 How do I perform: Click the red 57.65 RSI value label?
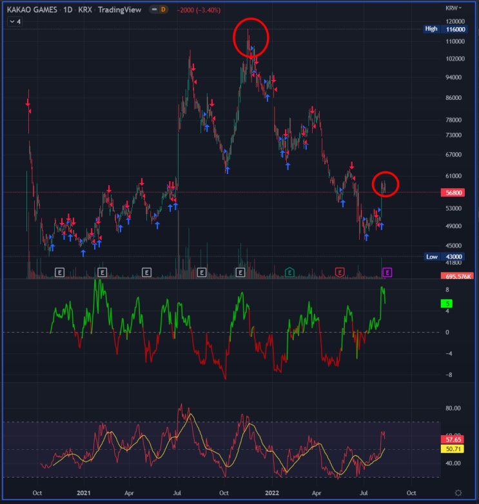(x=453, y=440)
